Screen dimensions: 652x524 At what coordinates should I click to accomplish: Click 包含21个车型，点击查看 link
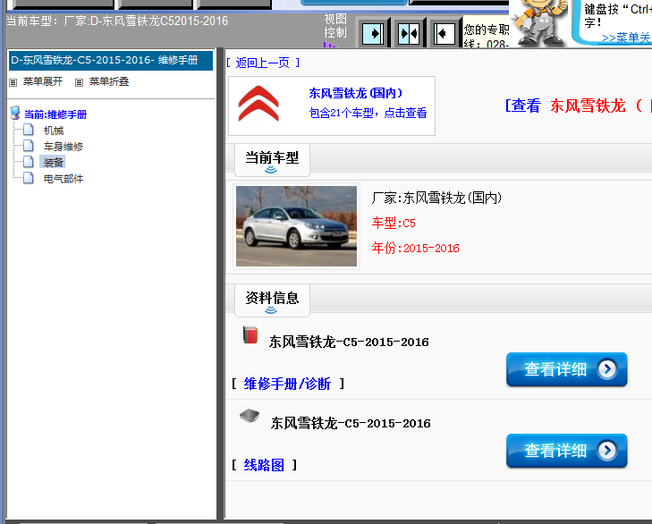pos(368,113)
